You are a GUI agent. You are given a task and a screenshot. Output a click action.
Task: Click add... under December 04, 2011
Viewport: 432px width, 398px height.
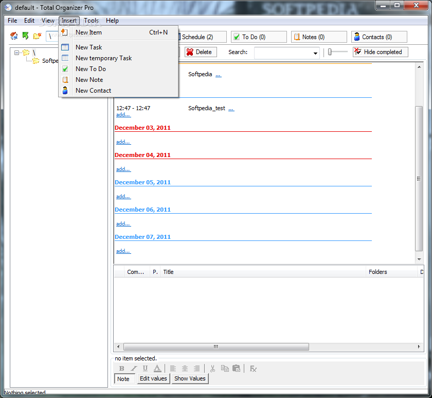click(x=123, y=169)
